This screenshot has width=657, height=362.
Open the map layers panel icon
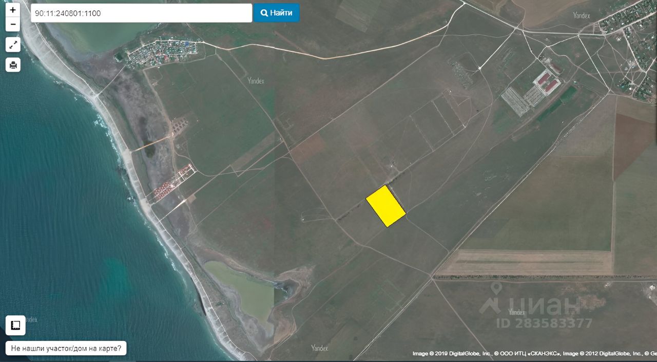pyautogui.click(x=15, y=325)
